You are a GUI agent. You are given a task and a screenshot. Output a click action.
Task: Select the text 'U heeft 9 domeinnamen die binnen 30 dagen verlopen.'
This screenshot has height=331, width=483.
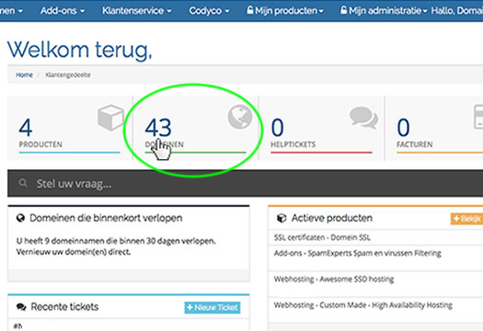[x=116, y=241]
